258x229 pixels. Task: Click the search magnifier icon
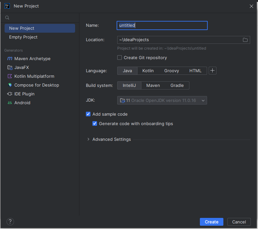pyautogui.click(x=7, y=18)
